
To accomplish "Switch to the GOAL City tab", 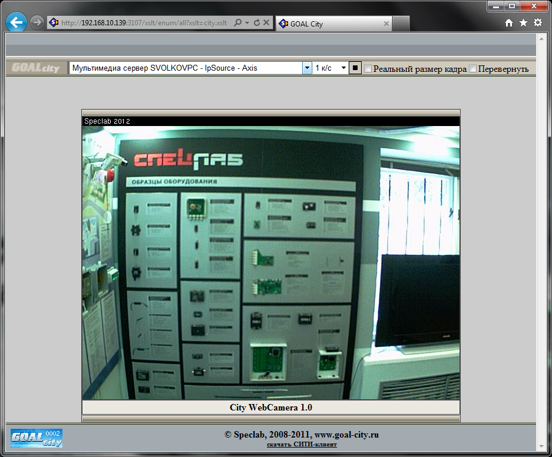I will click(x=334, y=24).
